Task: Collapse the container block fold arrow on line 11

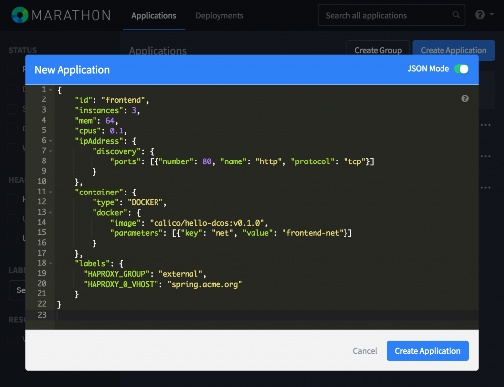Action: coord(51,192)
